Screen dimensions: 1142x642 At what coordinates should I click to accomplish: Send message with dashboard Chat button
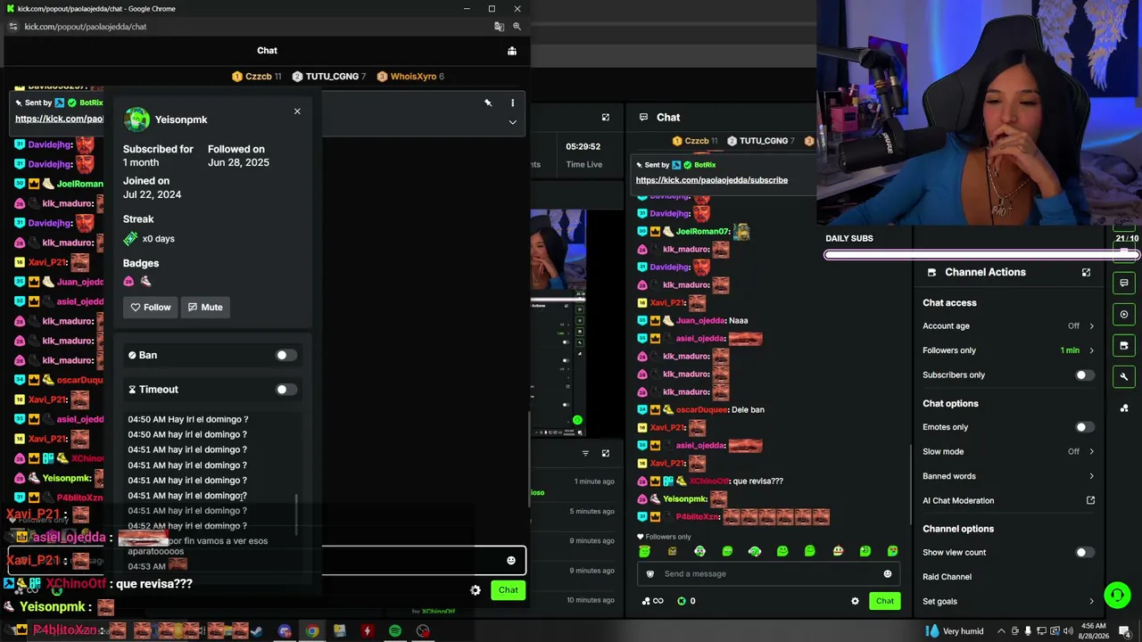[885, 601]
